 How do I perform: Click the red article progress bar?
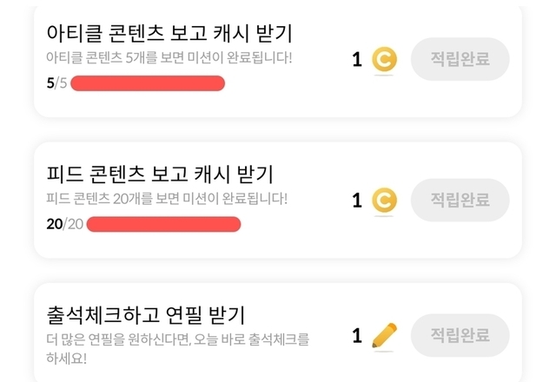pos(148,83)
